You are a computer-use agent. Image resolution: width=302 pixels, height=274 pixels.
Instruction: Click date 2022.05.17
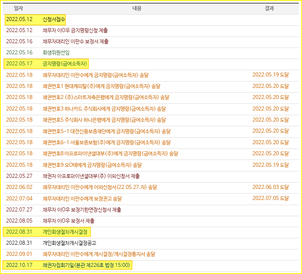click(x=19, y=63)
